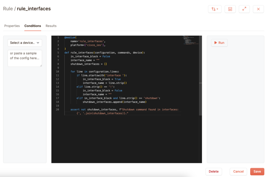Click the sample config paste text area

[x=25, y=58]
